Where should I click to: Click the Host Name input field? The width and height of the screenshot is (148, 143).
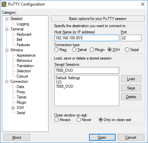click(x=87, y=38)
